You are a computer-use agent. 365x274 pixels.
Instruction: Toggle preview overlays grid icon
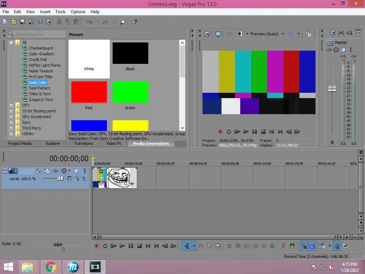pos(291,34)
